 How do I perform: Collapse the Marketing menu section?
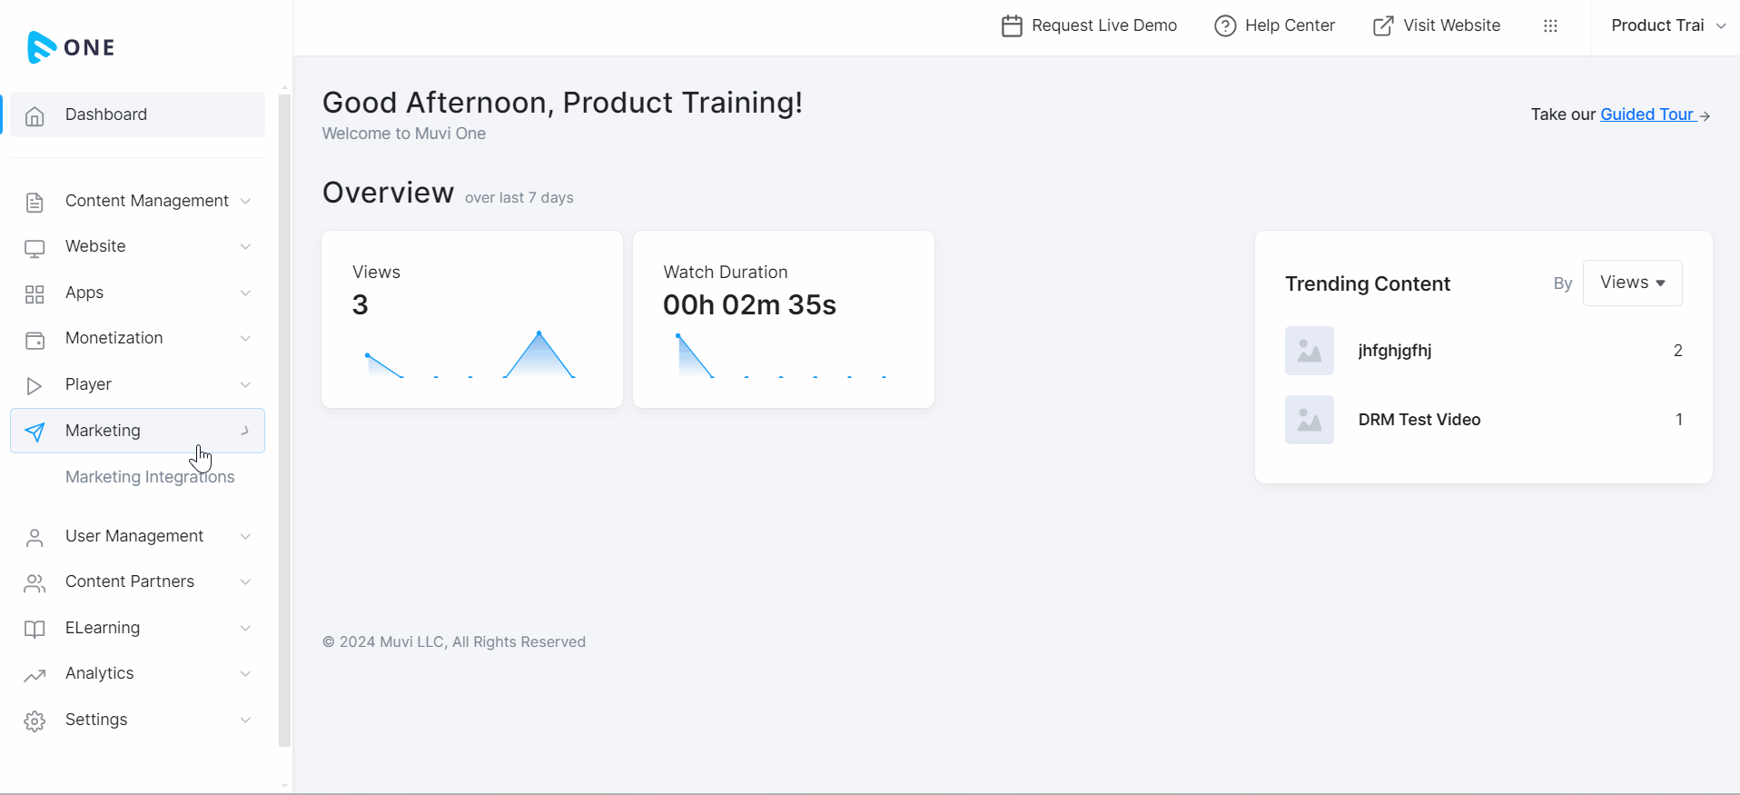[245, 431]
